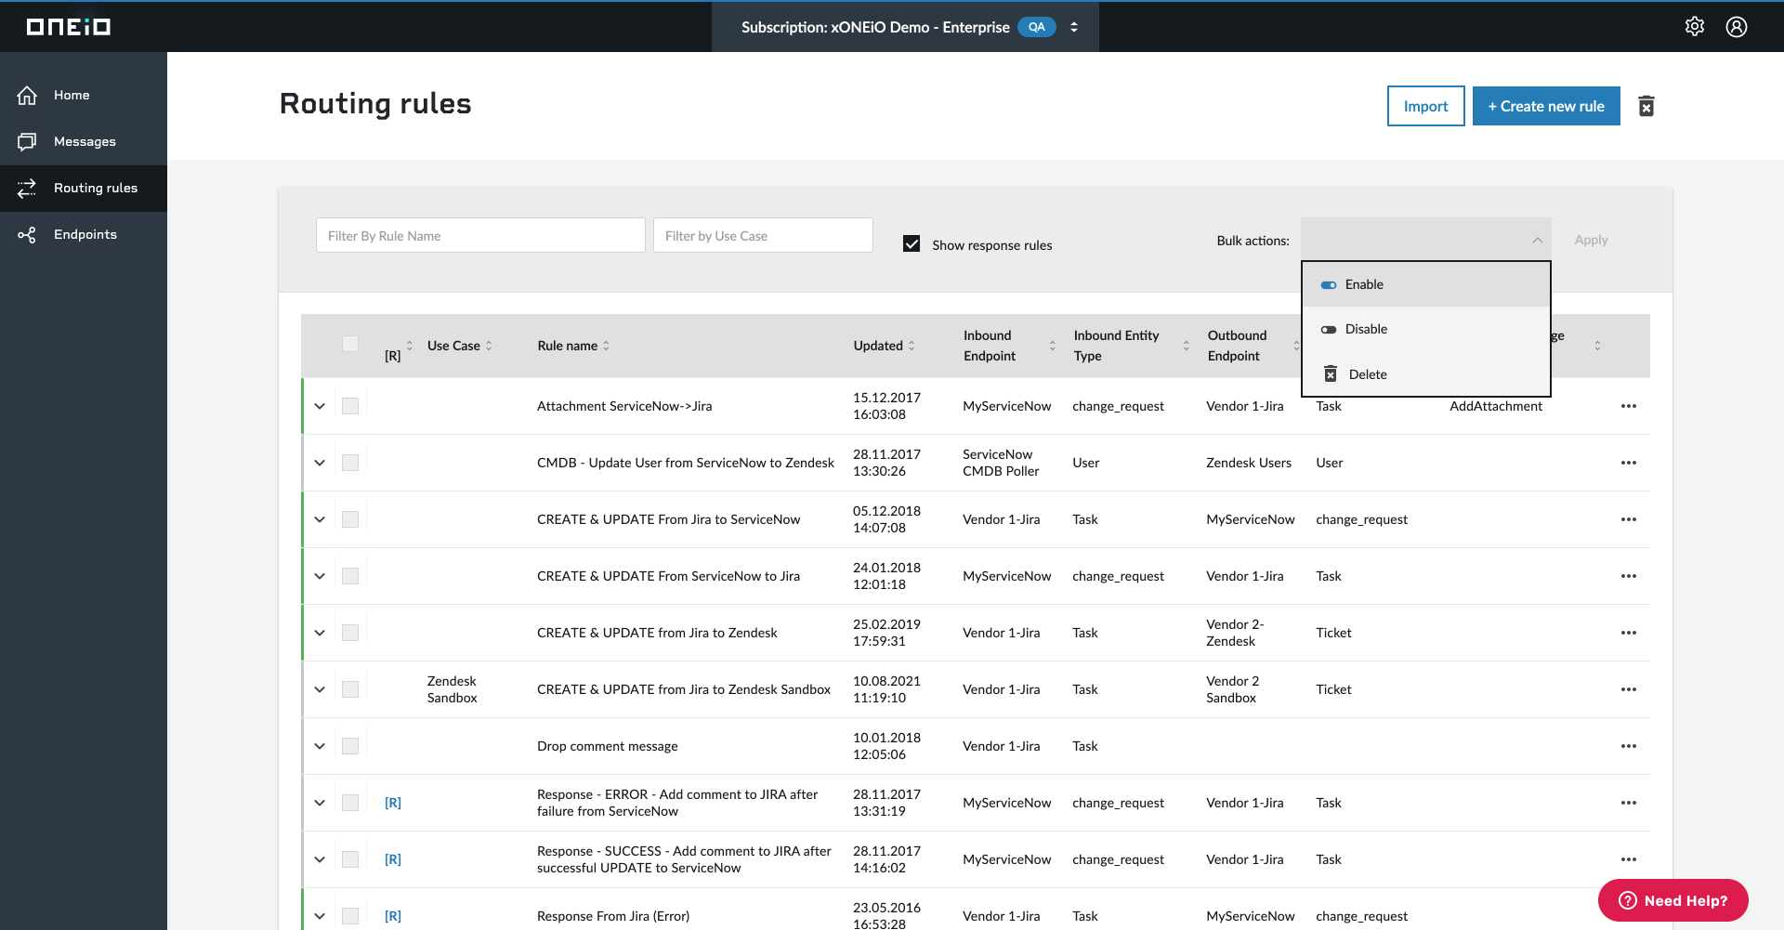
Task: Go to Messages in the sidebar
Action: click(x=85, y=141)
